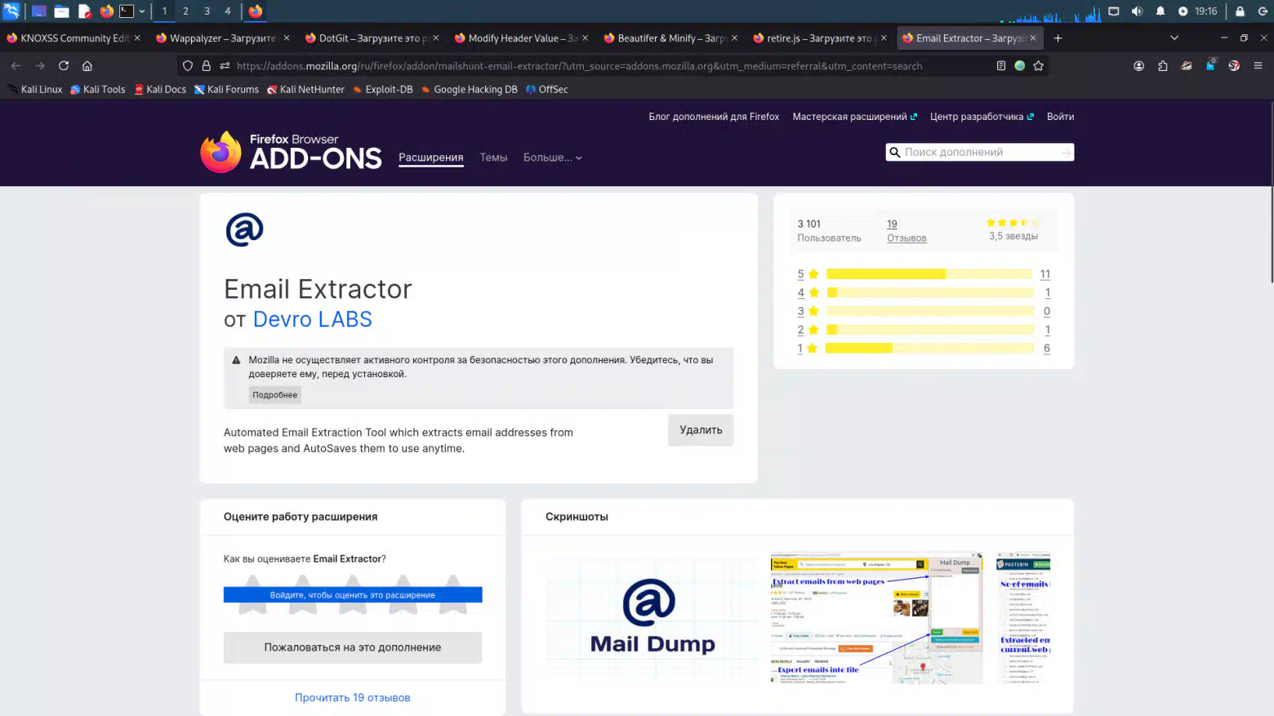This screenshot has width=1274, height=716.
Task: Open the extensions puzzle icon
Action: [1163, 66]
